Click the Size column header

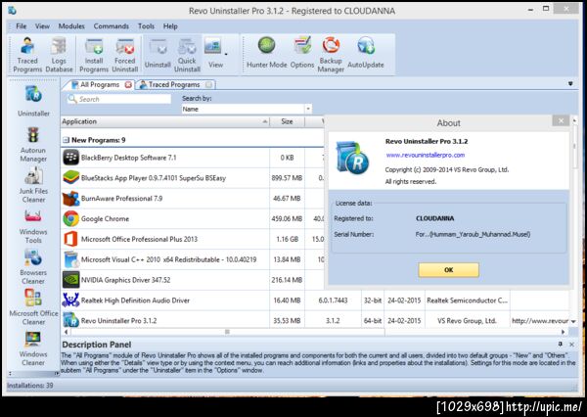(287, 121)
